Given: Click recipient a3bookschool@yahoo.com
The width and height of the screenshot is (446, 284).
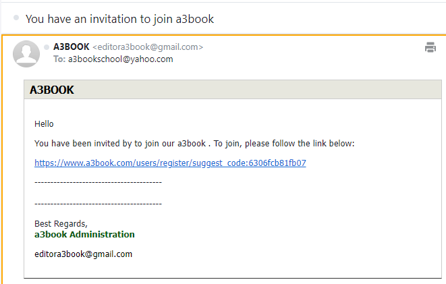Looking at the screenshot, I should 120,59.
